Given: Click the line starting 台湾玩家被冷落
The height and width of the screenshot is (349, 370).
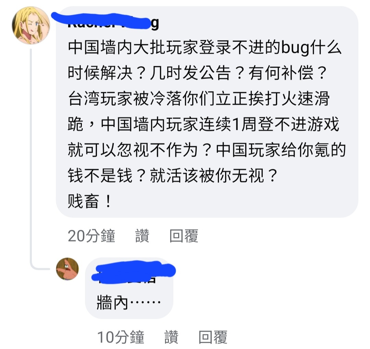Looking at the screenshot, I should (199, 98).
